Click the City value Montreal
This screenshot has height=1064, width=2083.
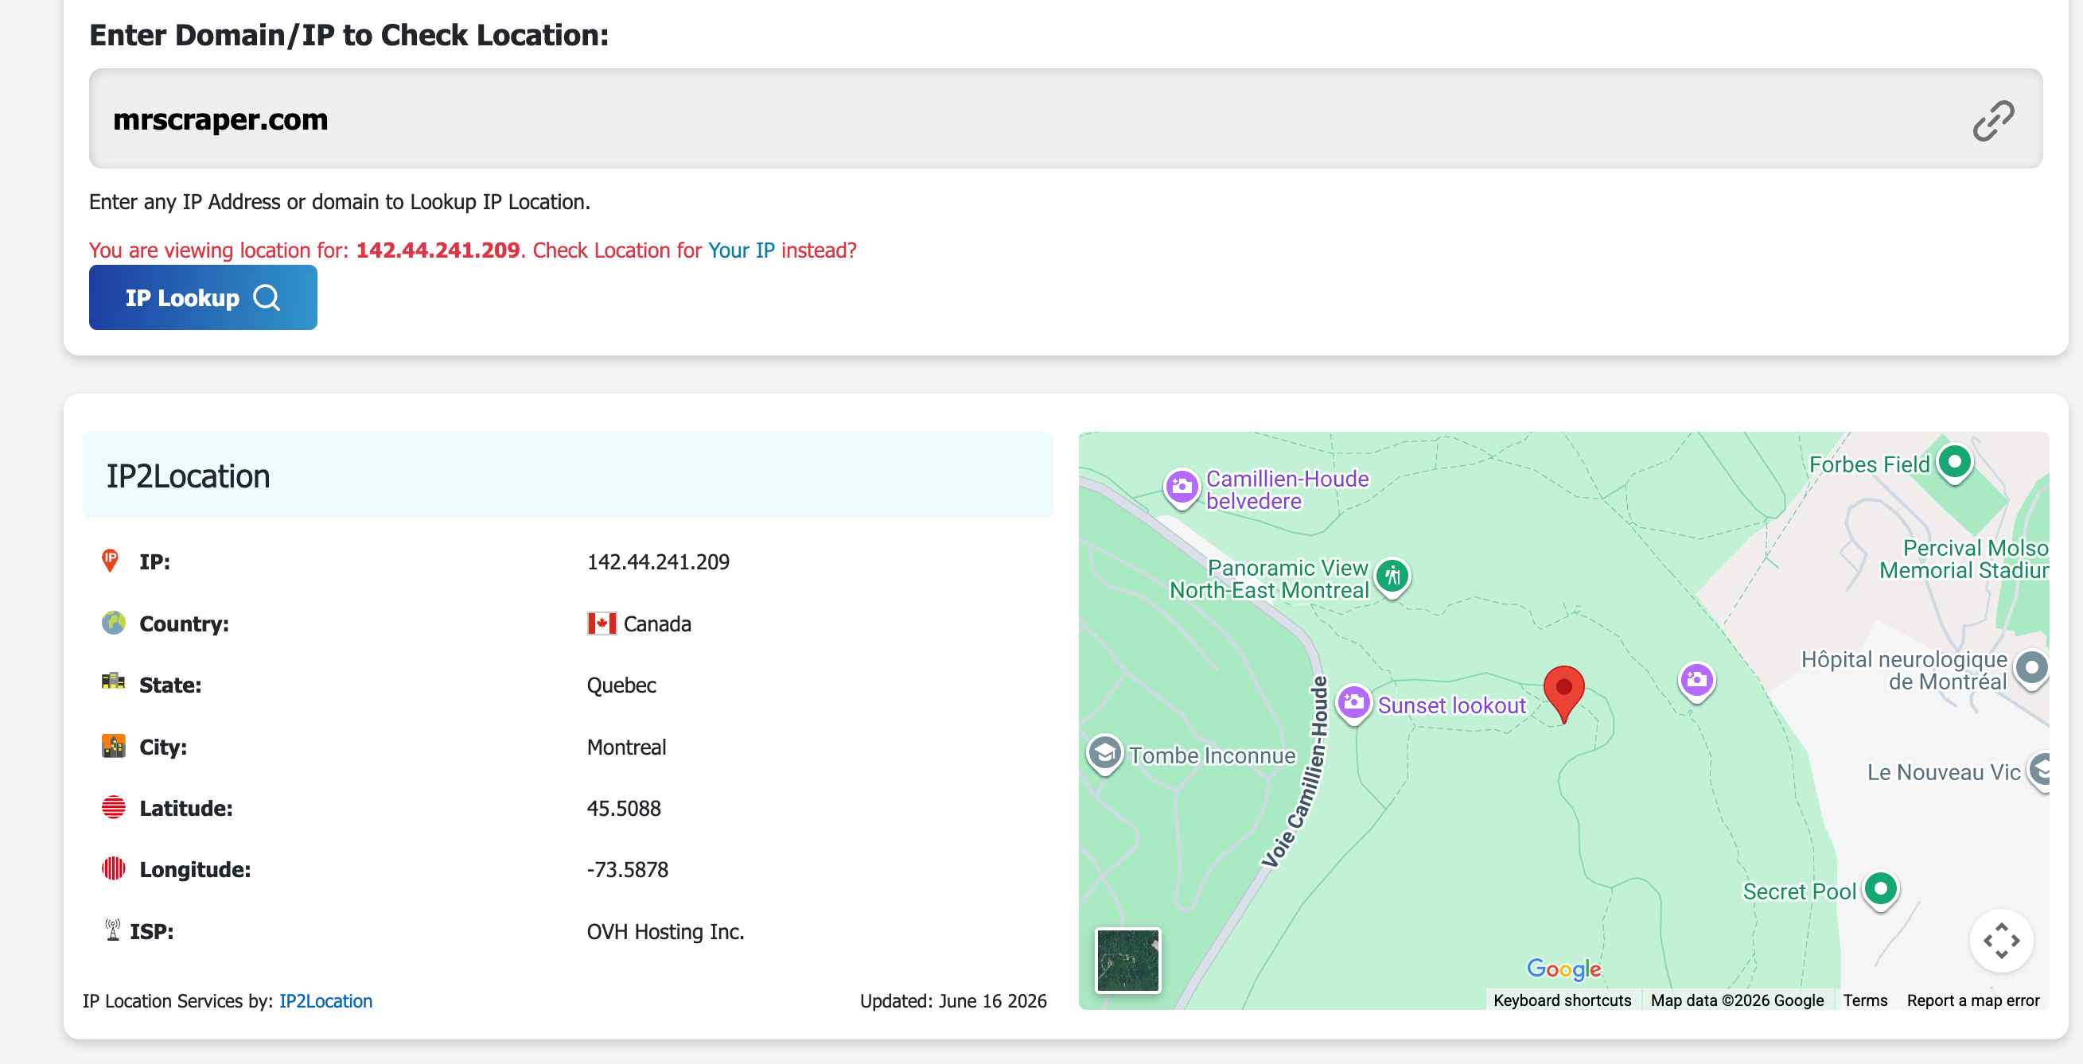(627, 748)
